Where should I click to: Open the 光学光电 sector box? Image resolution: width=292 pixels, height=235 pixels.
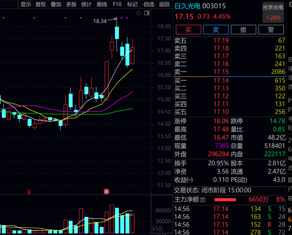point(273,12)
